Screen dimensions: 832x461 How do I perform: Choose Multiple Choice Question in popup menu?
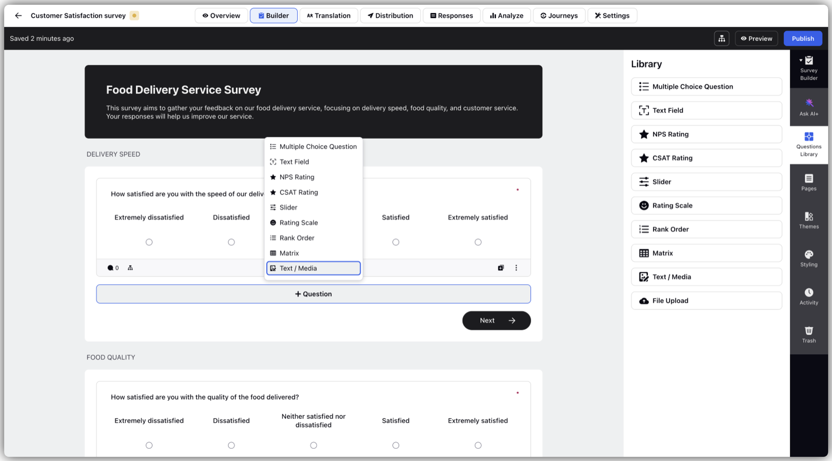313,147
